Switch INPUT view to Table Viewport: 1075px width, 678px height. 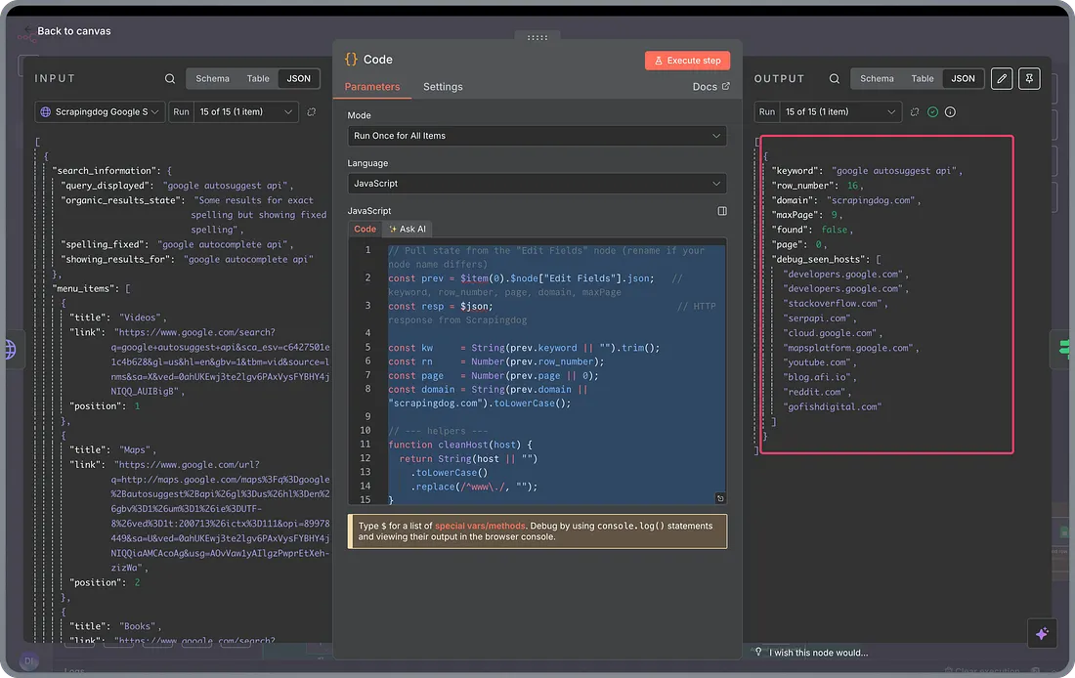click(258, 79)
